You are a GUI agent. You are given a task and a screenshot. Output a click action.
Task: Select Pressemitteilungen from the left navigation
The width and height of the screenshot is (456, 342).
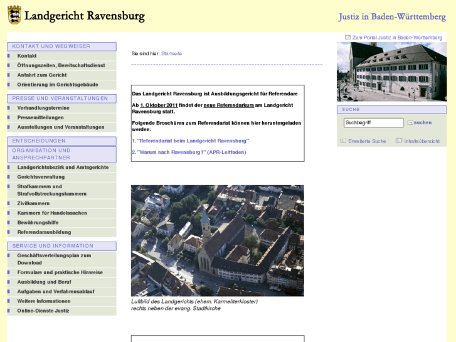(41, 117)
